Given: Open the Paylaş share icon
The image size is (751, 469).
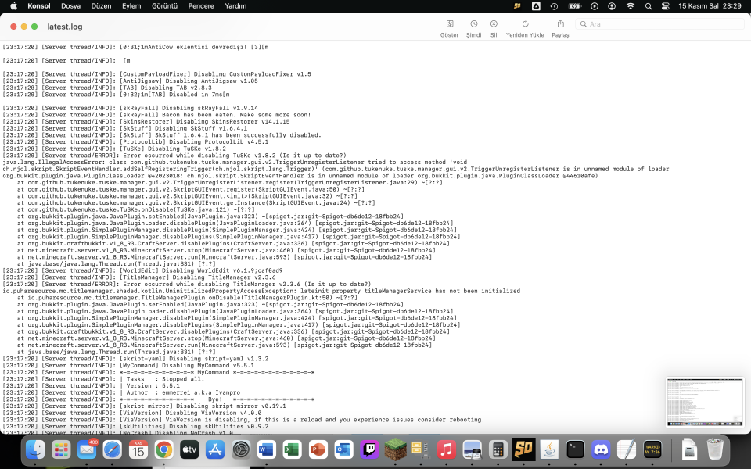Looking at the screenshot, I should tap(560, 24).
